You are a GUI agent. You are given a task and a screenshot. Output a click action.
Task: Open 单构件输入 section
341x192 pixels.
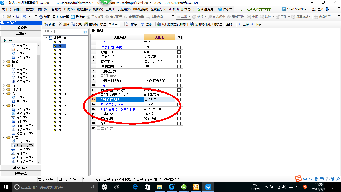click(21, 168)
